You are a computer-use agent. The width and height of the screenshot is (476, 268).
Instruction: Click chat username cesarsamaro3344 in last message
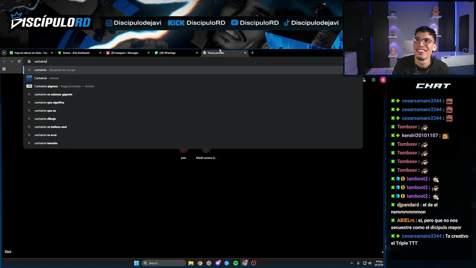422,236
